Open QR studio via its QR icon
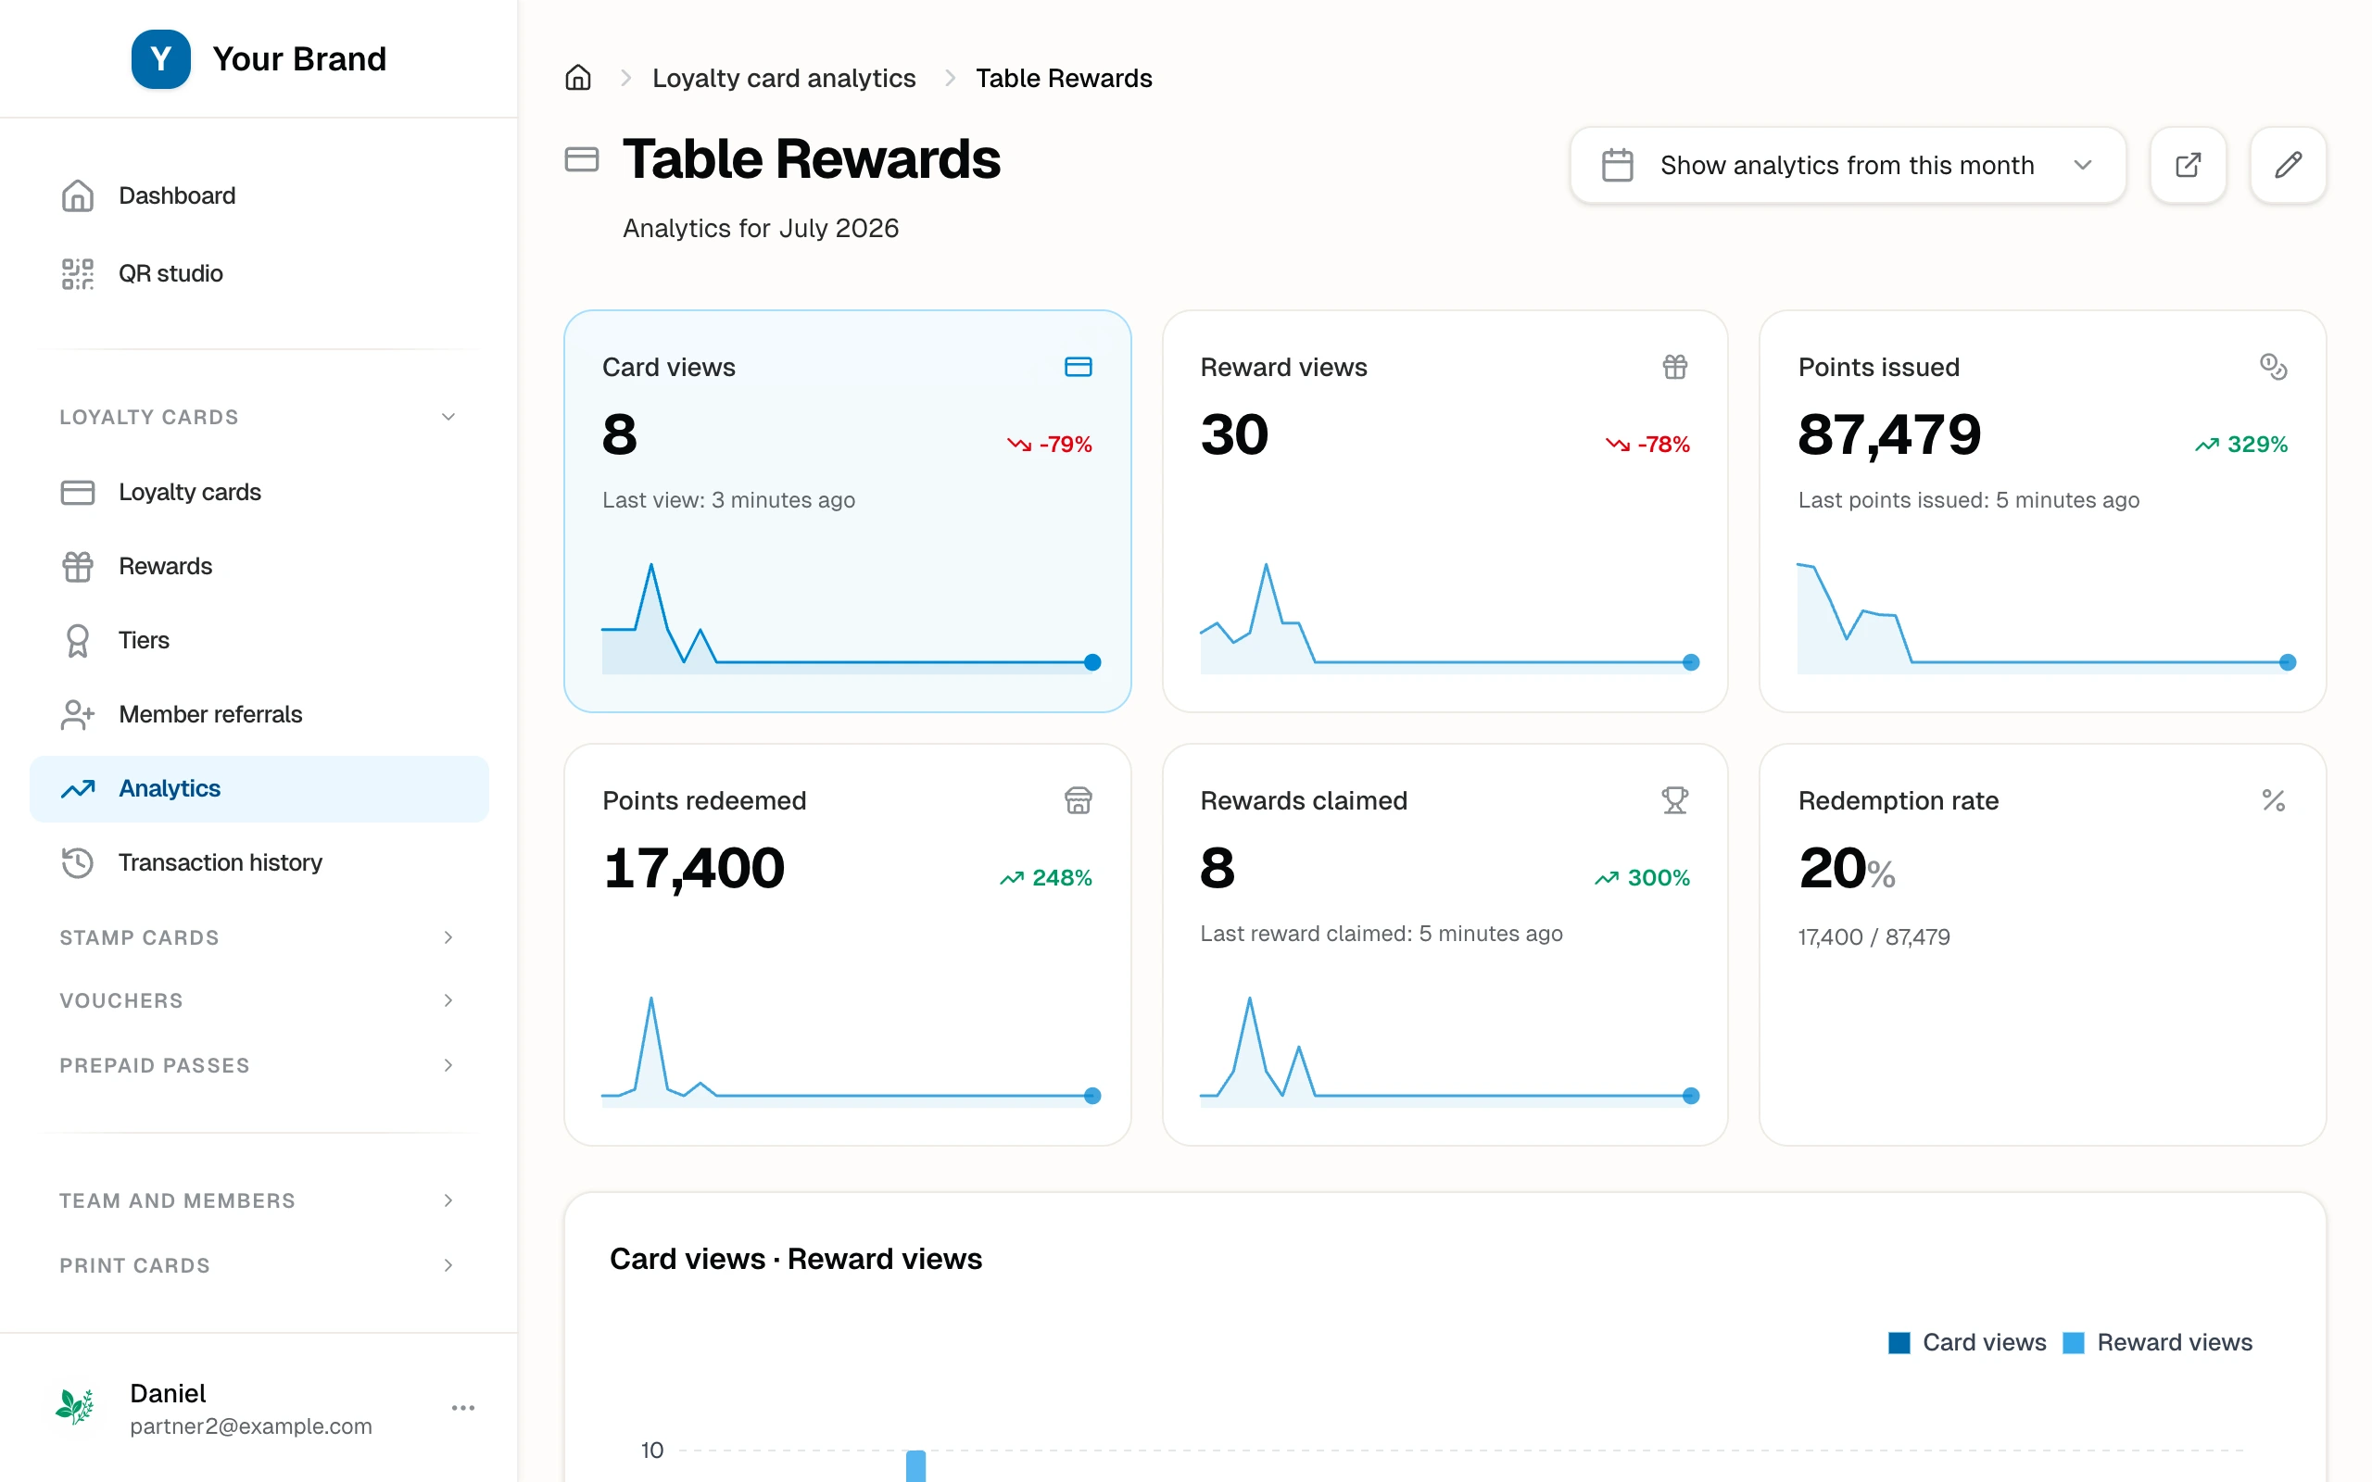This screenshot has width=2372, height=1482. pos(78,273)
